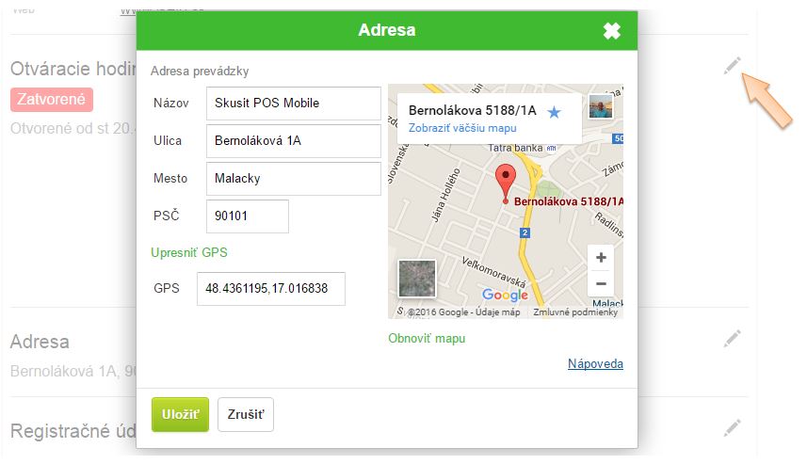Select the PSČ postal code field
This screenshot has height=464, width=807.
pos(247,216)
